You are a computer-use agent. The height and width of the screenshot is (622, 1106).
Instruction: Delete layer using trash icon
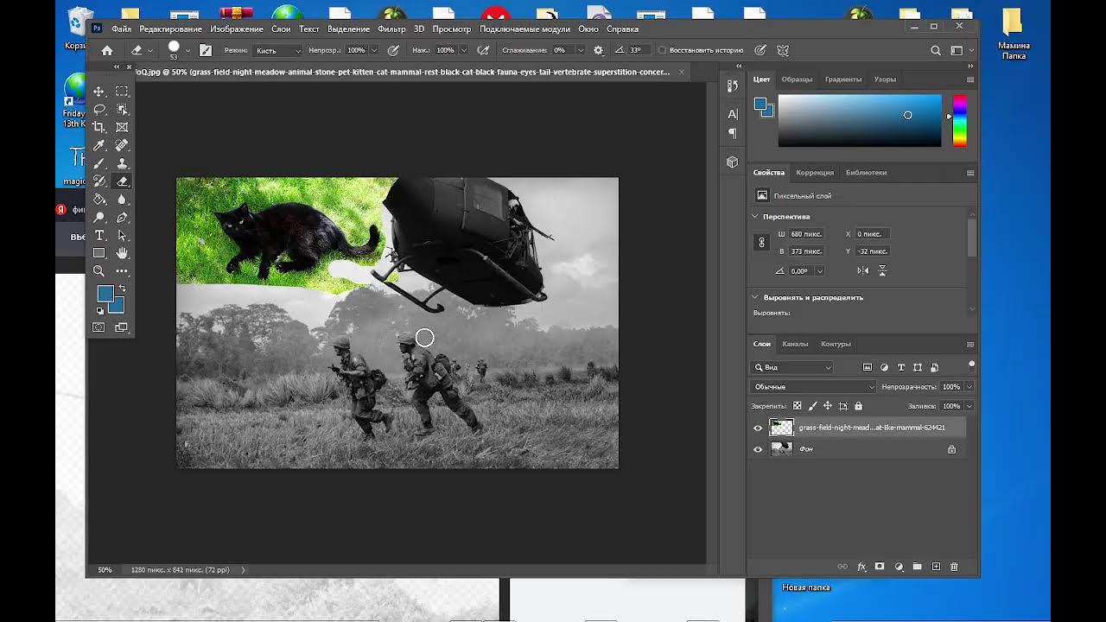[954, 567]
